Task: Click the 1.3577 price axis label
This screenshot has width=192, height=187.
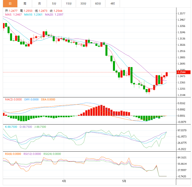Action: [181, 13]
